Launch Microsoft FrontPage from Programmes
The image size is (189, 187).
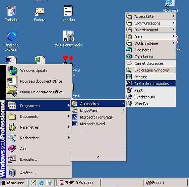tap(99, 117)
